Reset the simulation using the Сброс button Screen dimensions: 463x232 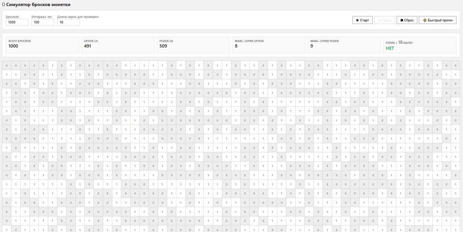tap(407, 20)
